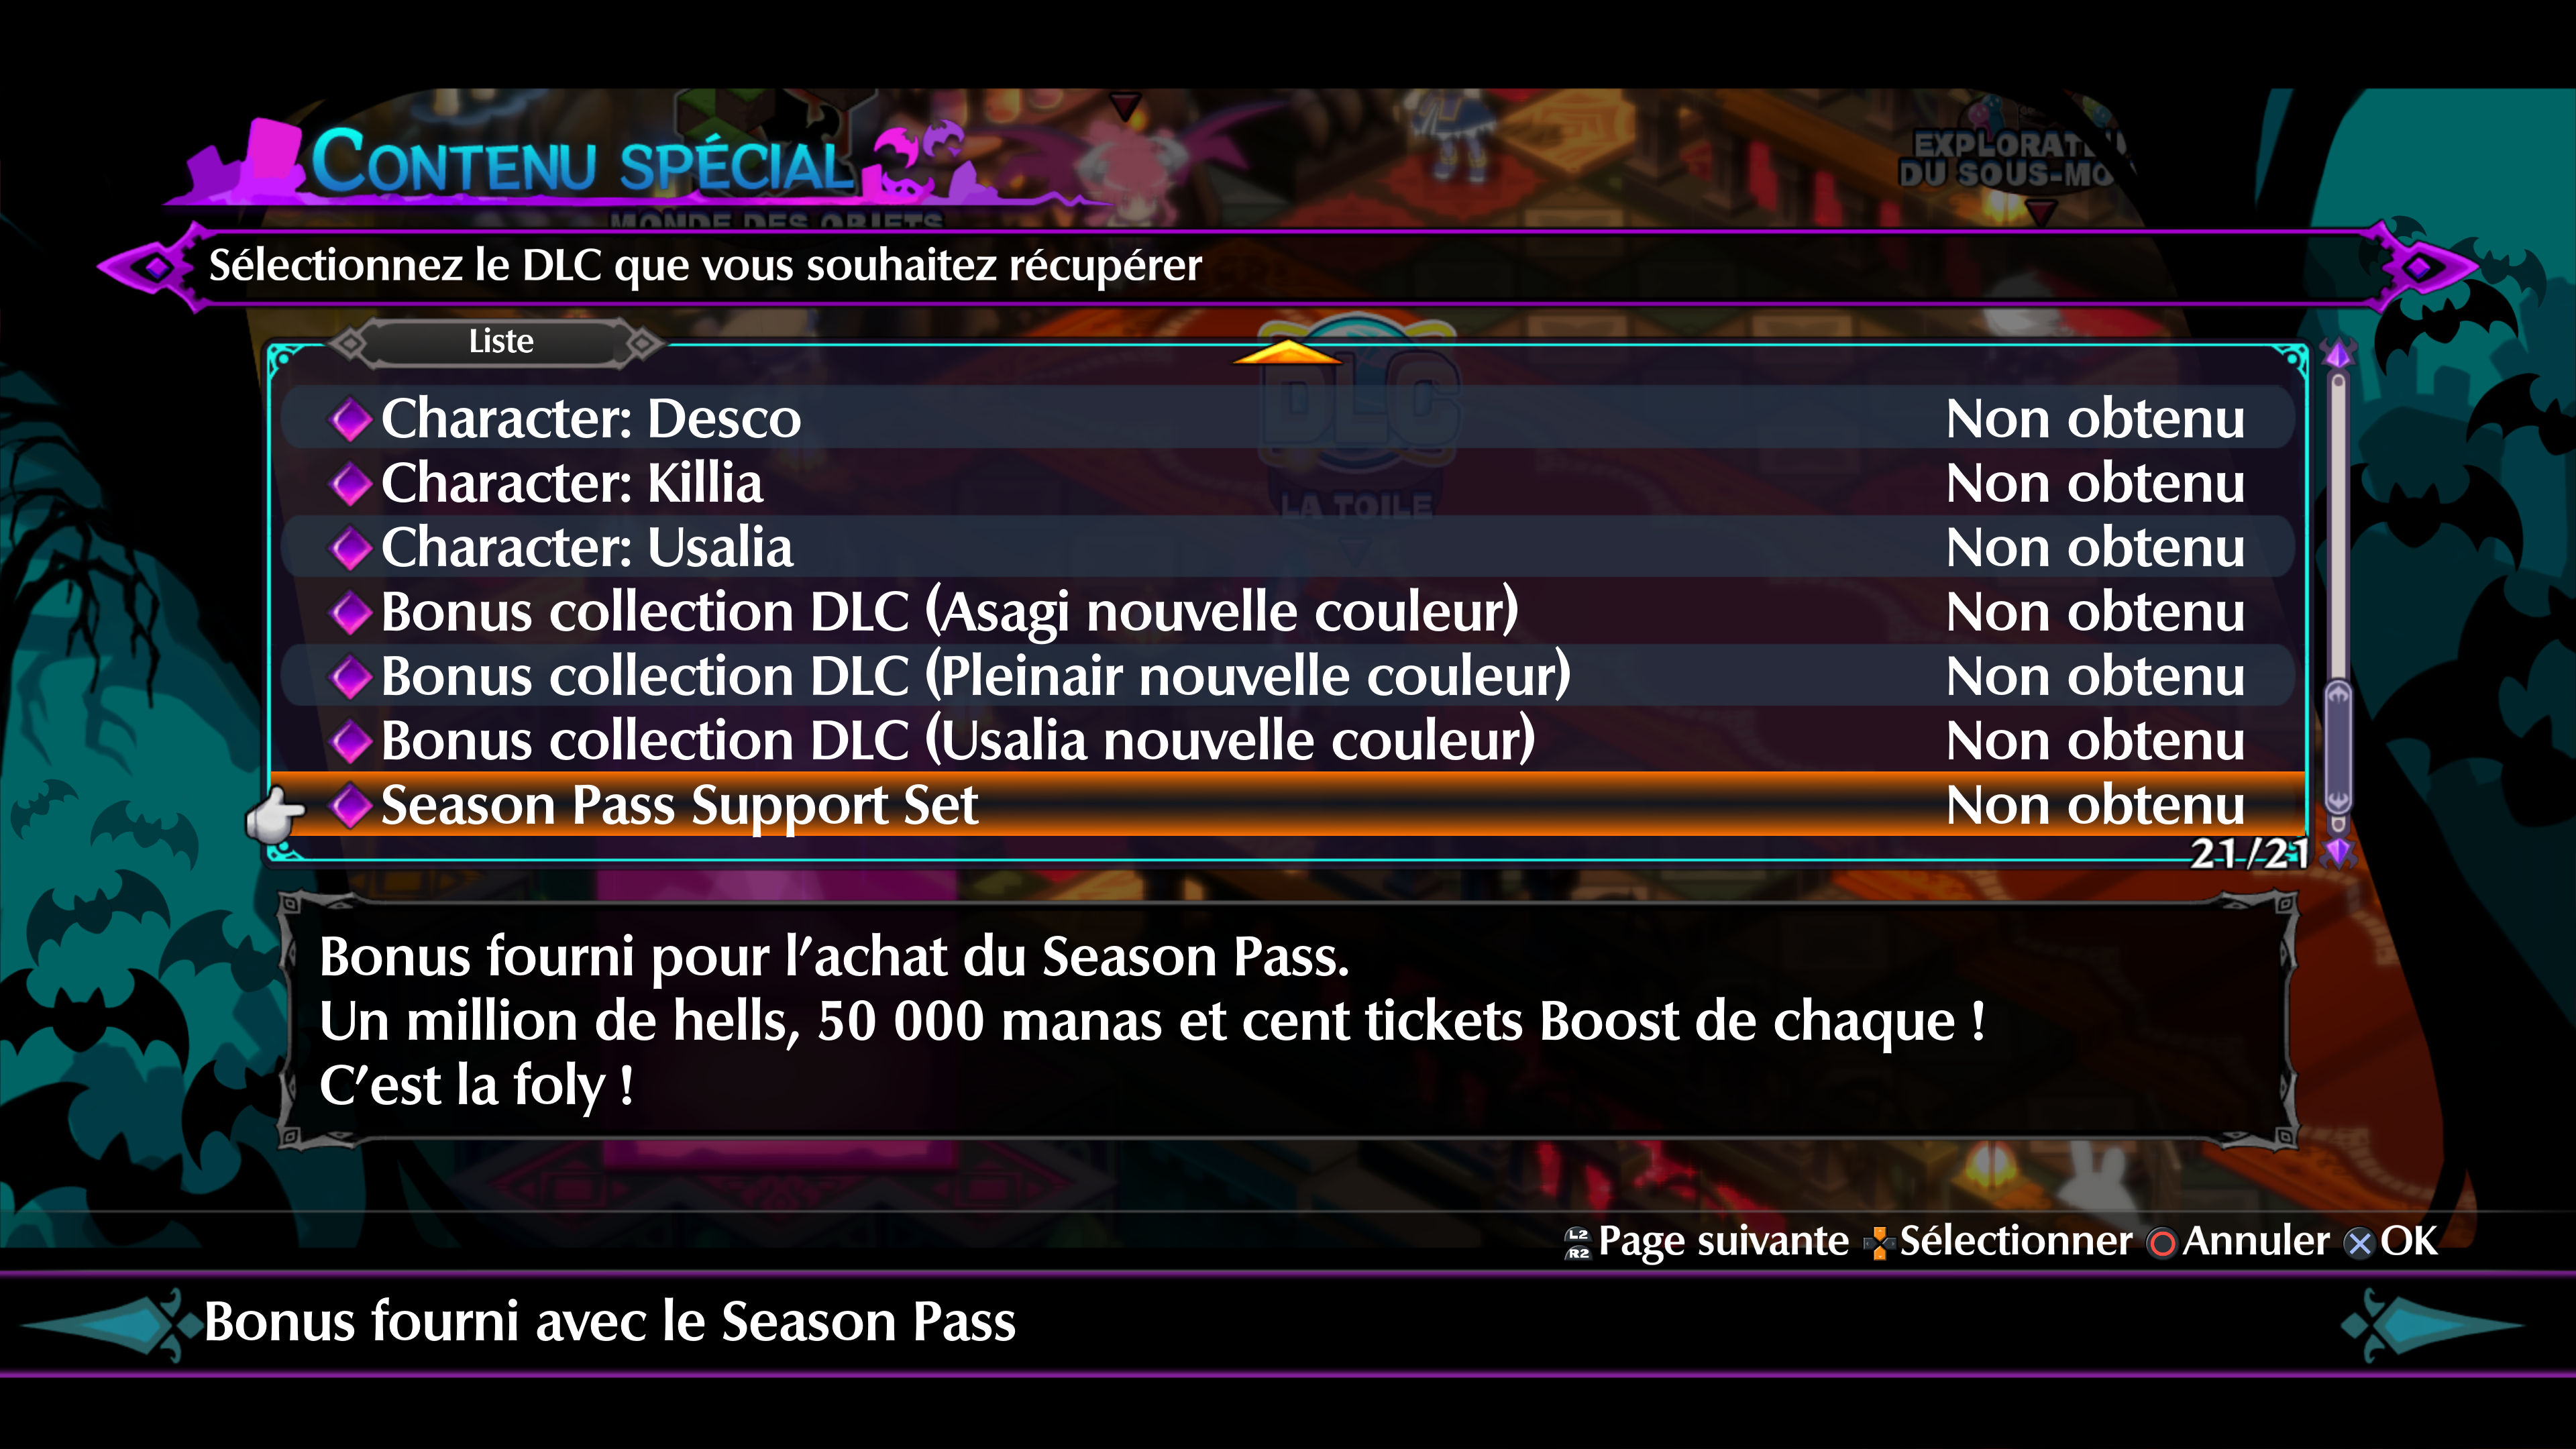The image size is (2576, 1449).
Task: Click the scrollbar bottom purple arrow
Action: 2338,851
